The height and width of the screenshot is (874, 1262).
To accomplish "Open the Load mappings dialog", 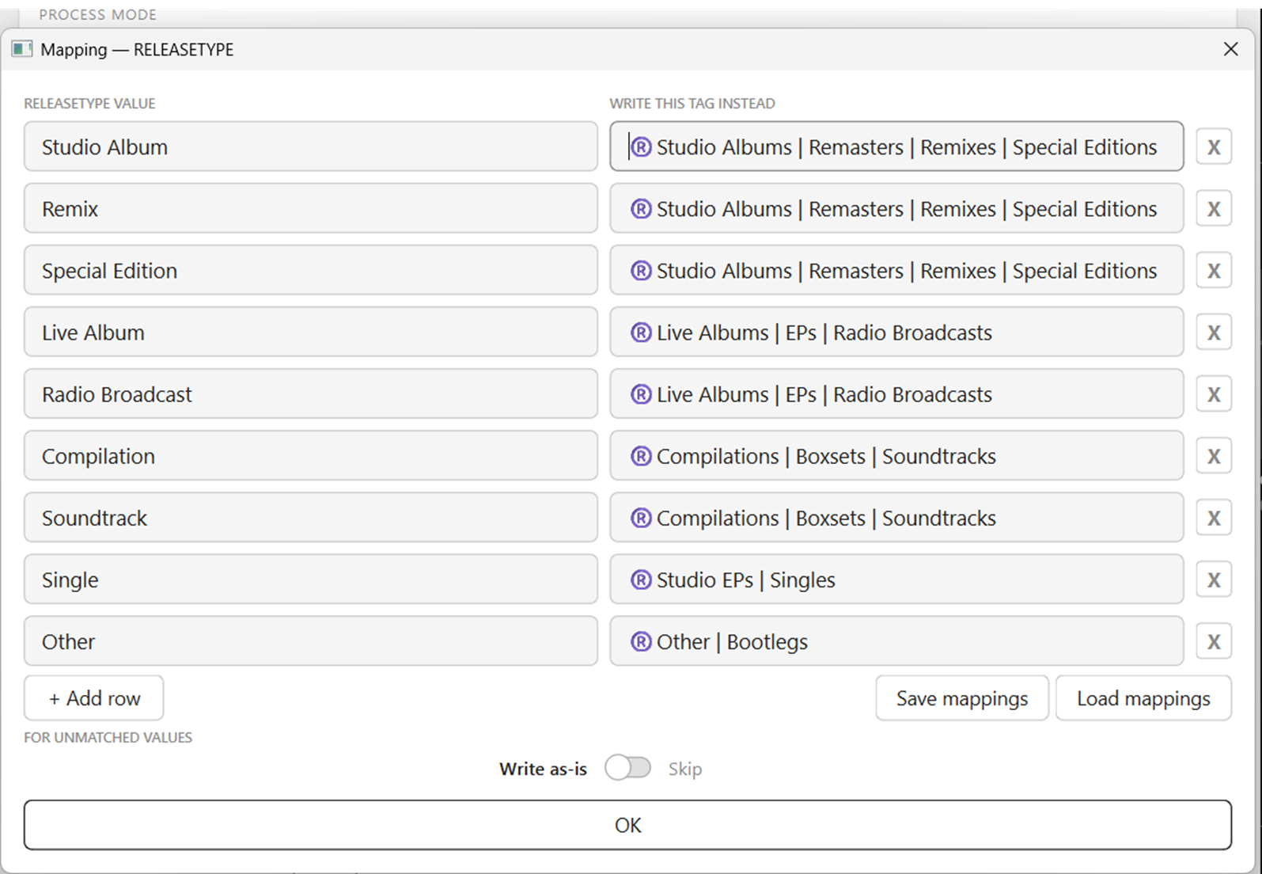I will 1143,698.
